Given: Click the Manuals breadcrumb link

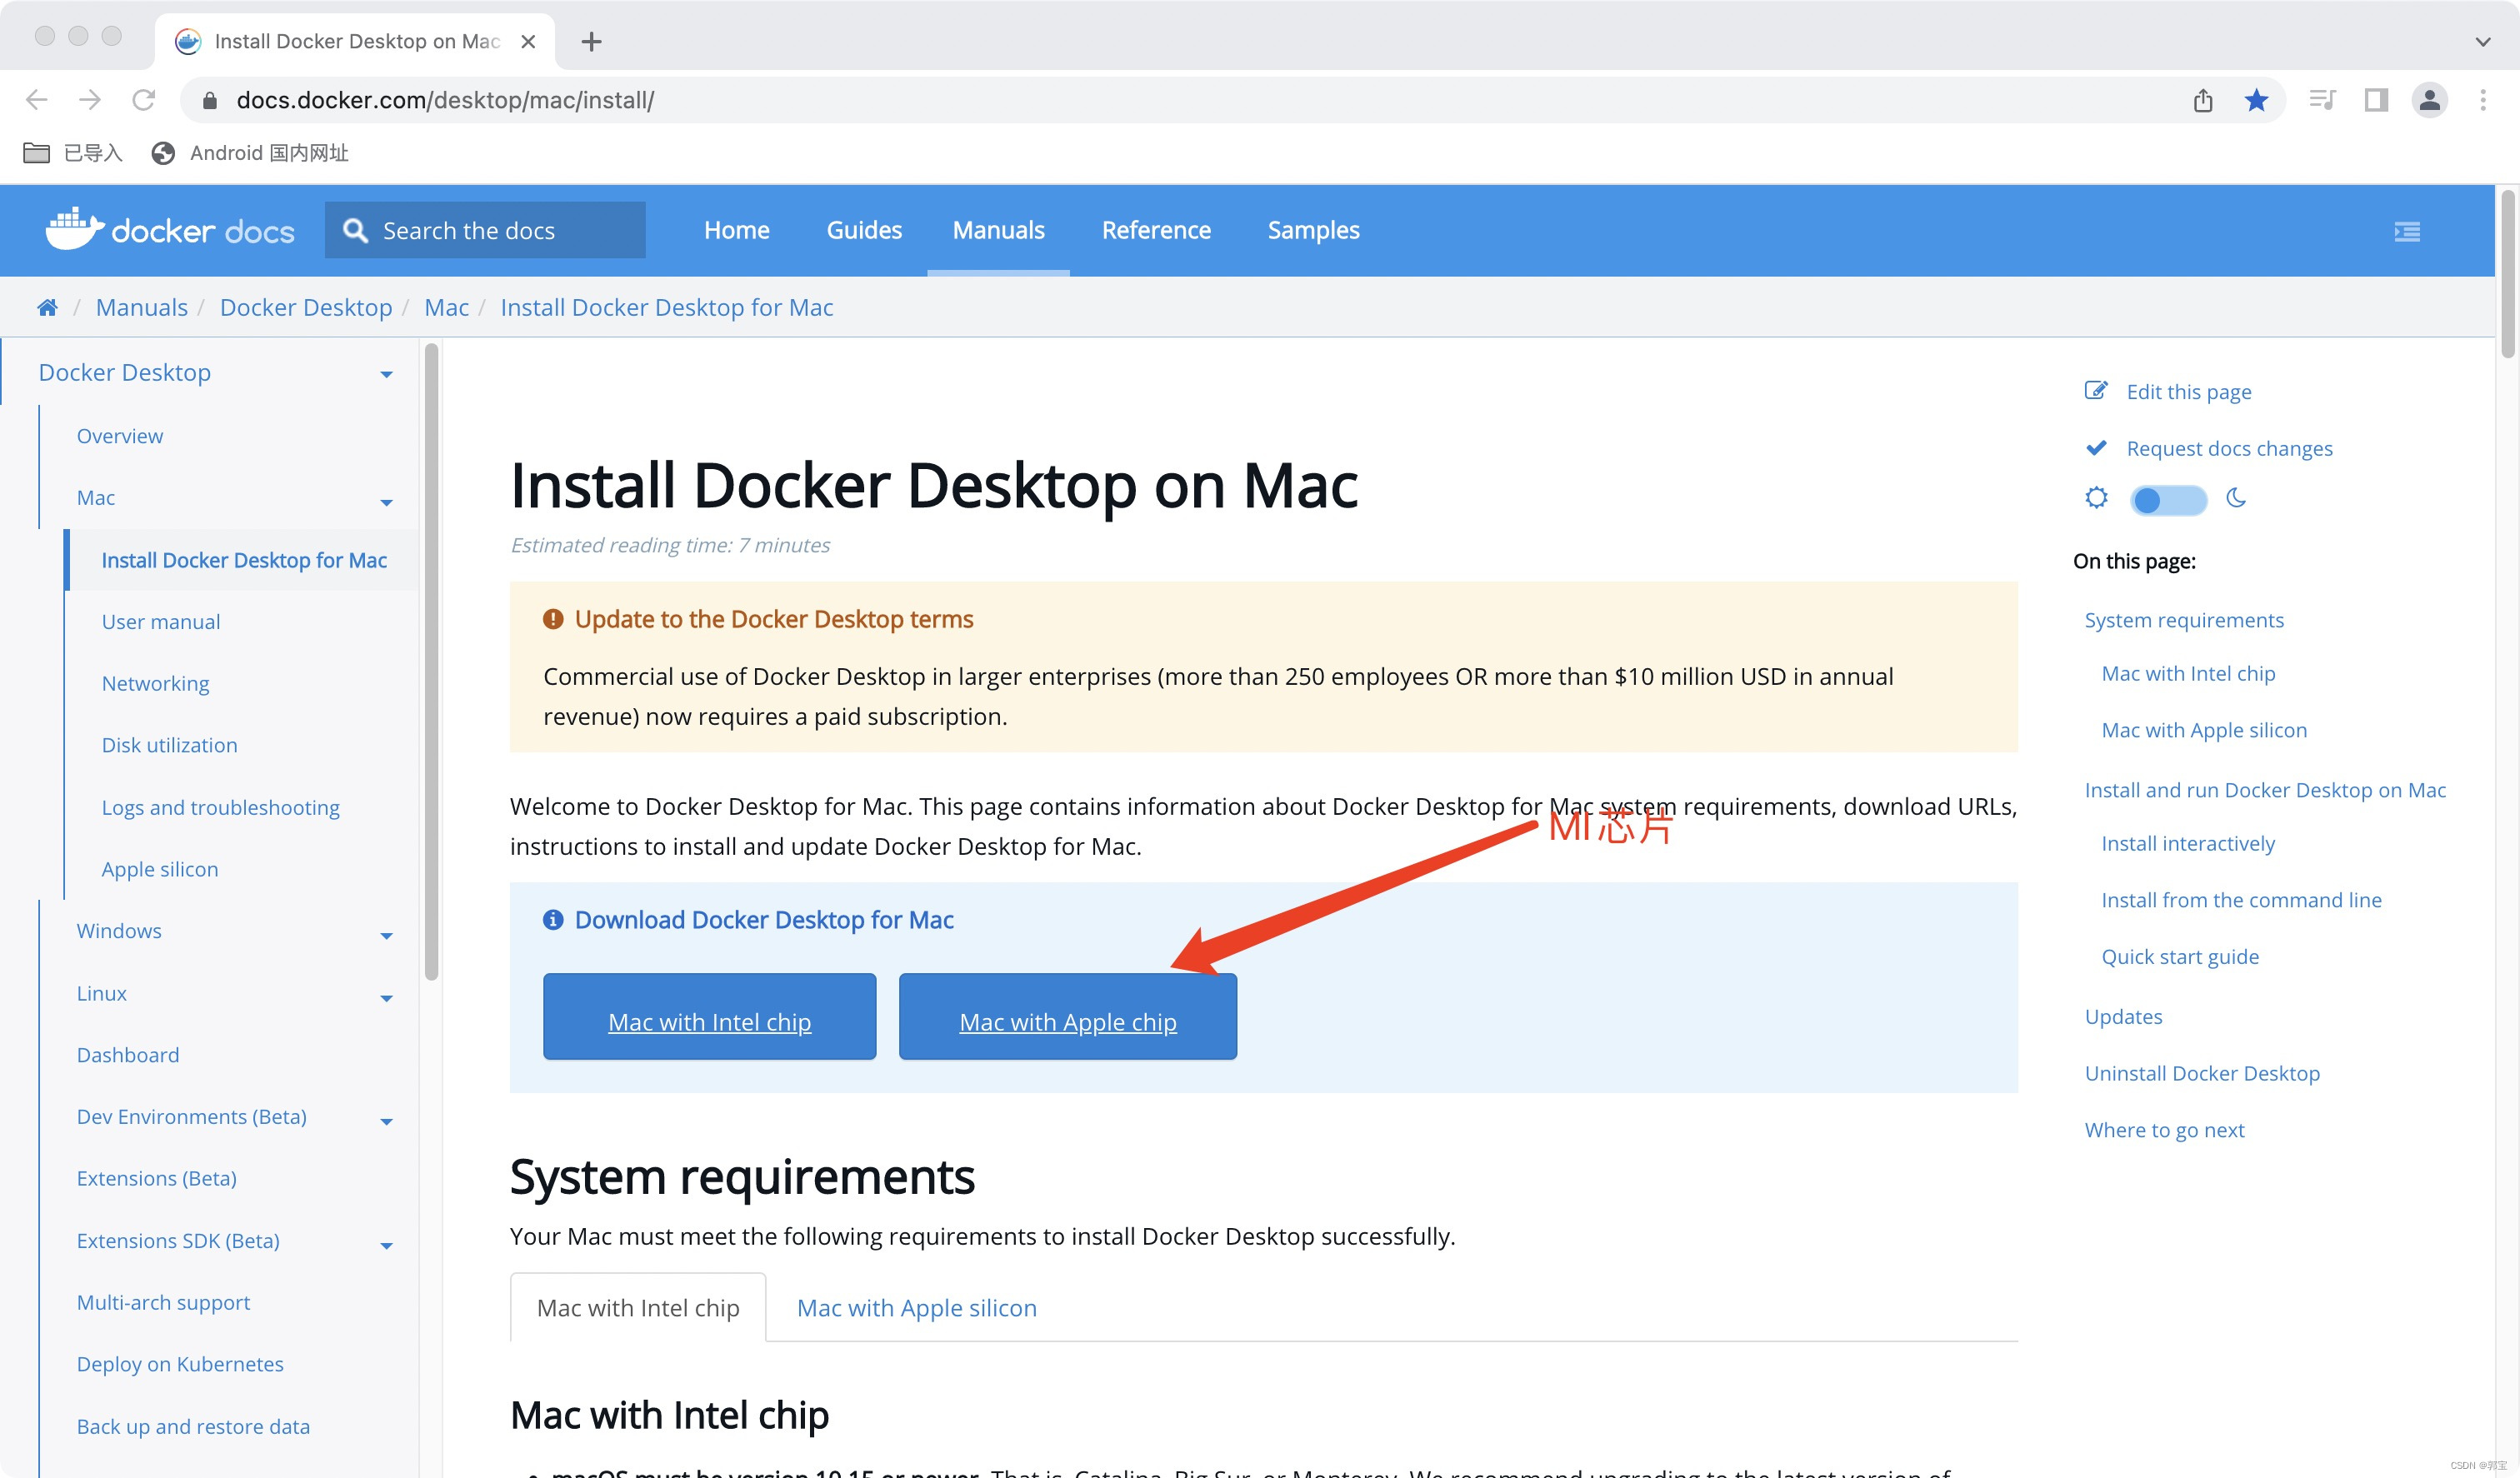Looking at the screenshot, I should coord(142,307).
